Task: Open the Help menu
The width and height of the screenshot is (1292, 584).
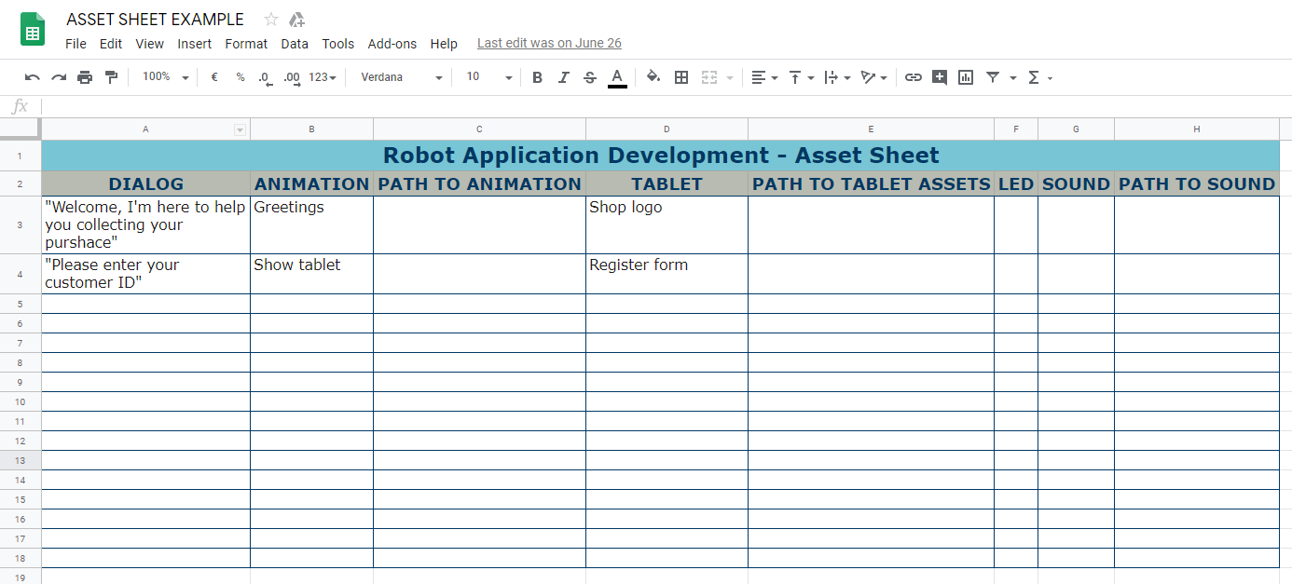Action: click(444, 44)
